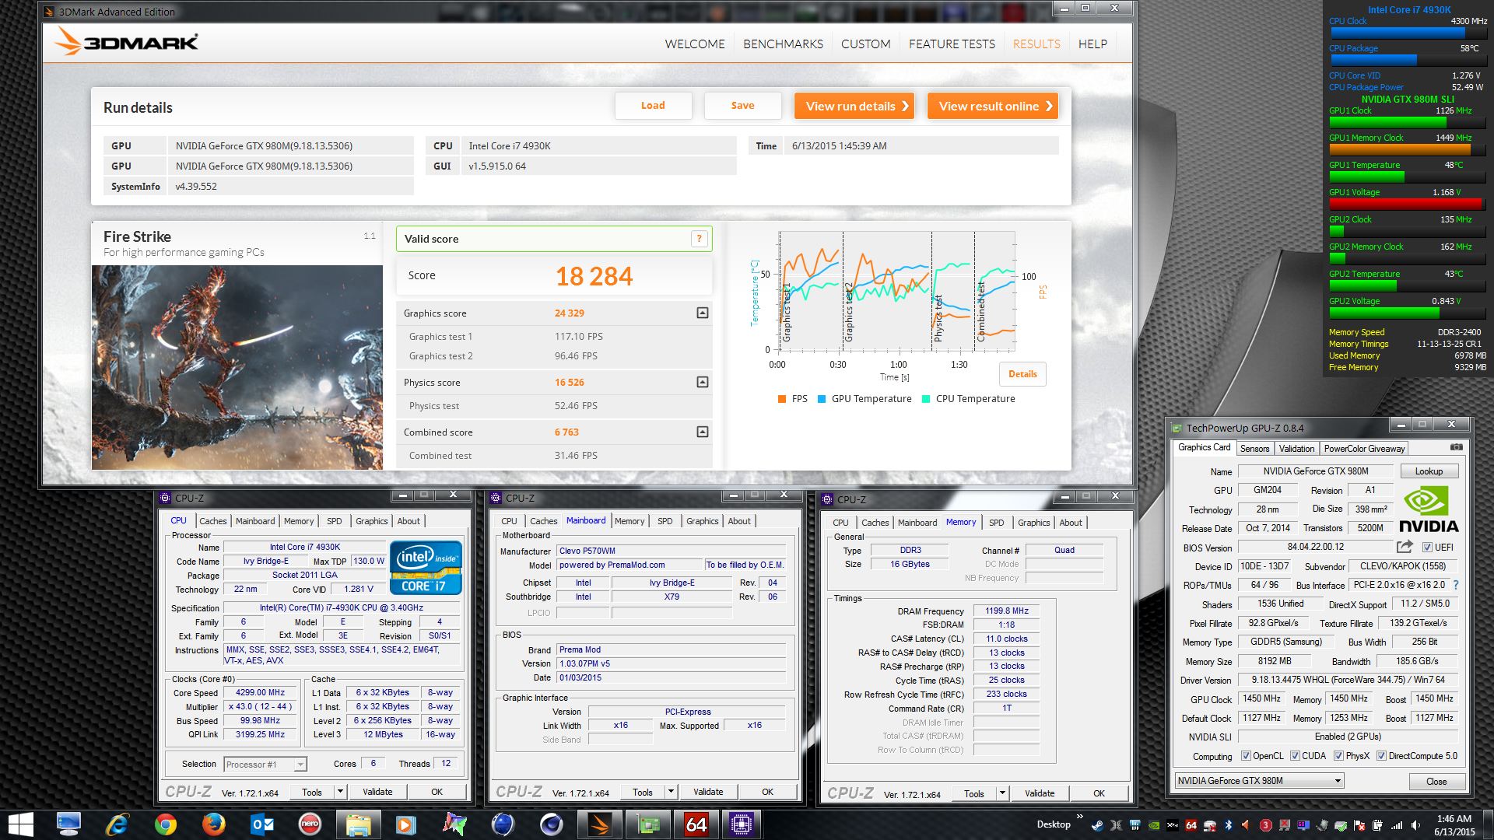Toggle the CUDA checkbox
This screenshot has height=840, width=1494.
click(x=1295, y=756)
